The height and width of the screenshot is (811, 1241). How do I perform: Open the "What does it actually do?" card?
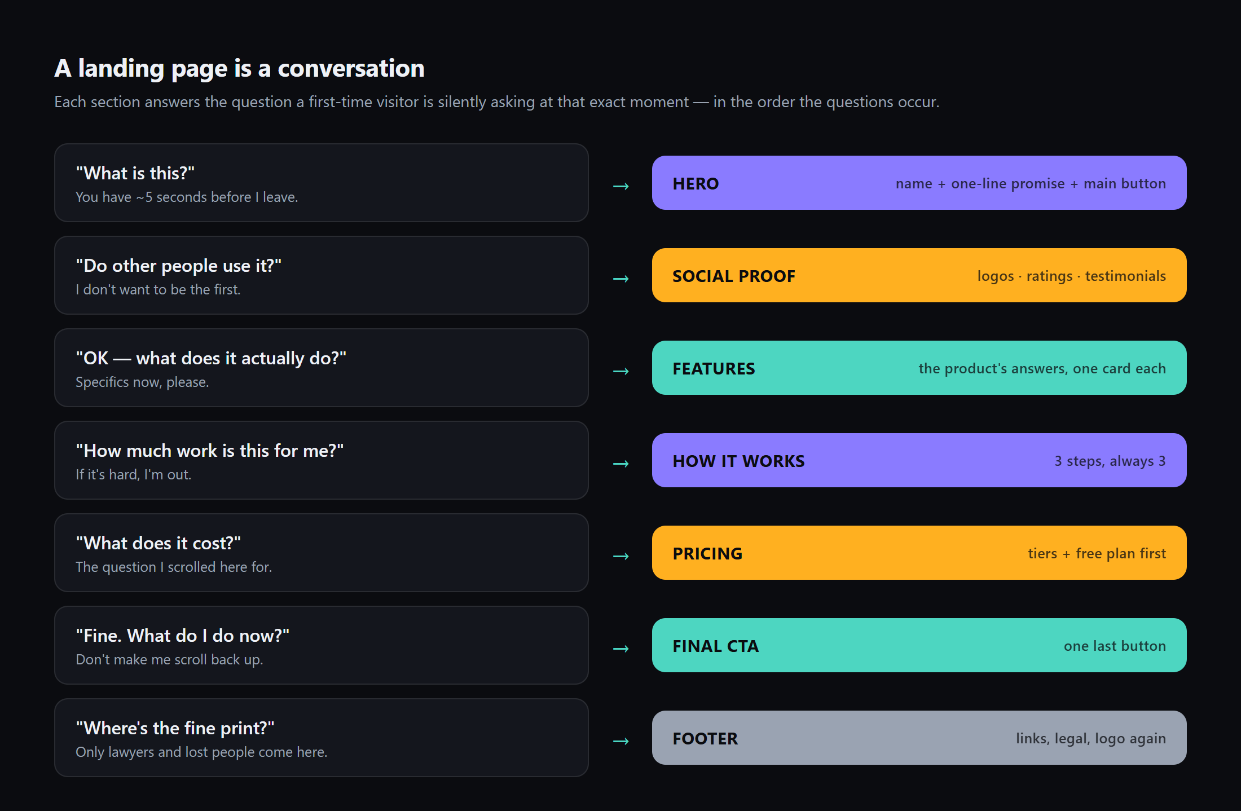322,368
